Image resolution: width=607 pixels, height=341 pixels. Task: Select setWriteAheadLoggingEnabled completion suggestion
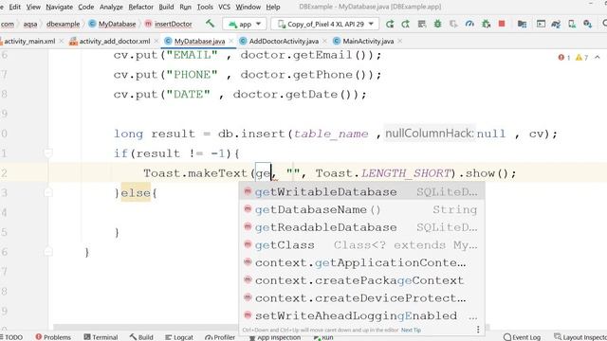pos(361,315)
